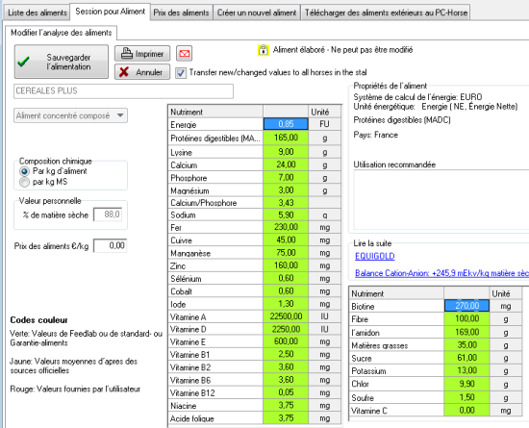Click the Sodium value 5,90

coord(286,214)
